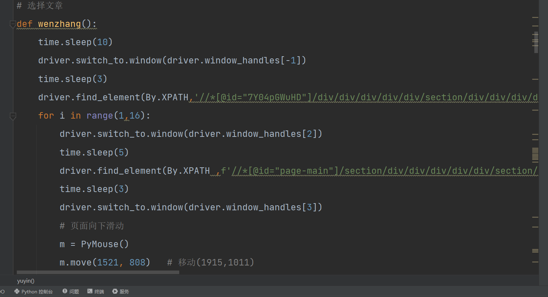Place cursor on 'time.sleep(10)' line
This screenshot has width=548, height=297.
[x=75, y=42]
